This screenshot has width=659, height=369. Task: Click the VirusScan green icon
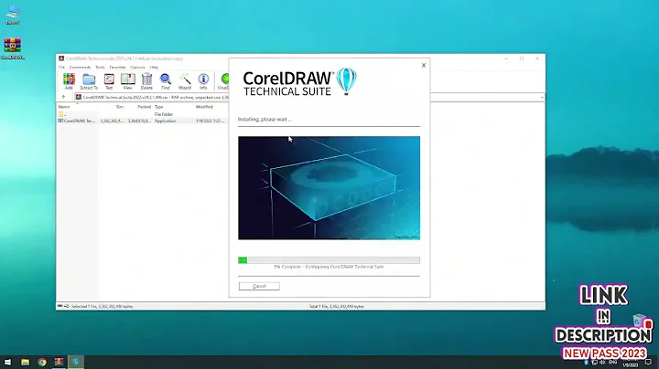click(x=223, y=81)
